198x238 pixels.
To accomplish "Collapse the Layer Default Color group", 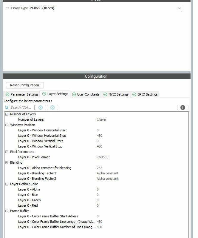I will point(7,184).
